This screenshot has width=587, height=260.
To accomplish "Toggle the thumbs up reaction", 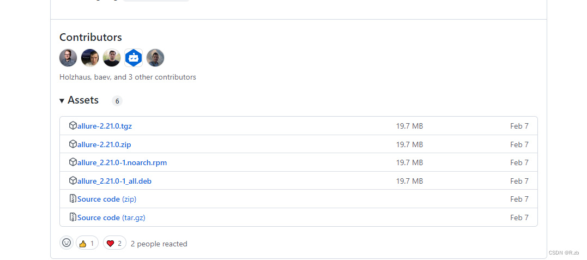I will click(87, 244).
